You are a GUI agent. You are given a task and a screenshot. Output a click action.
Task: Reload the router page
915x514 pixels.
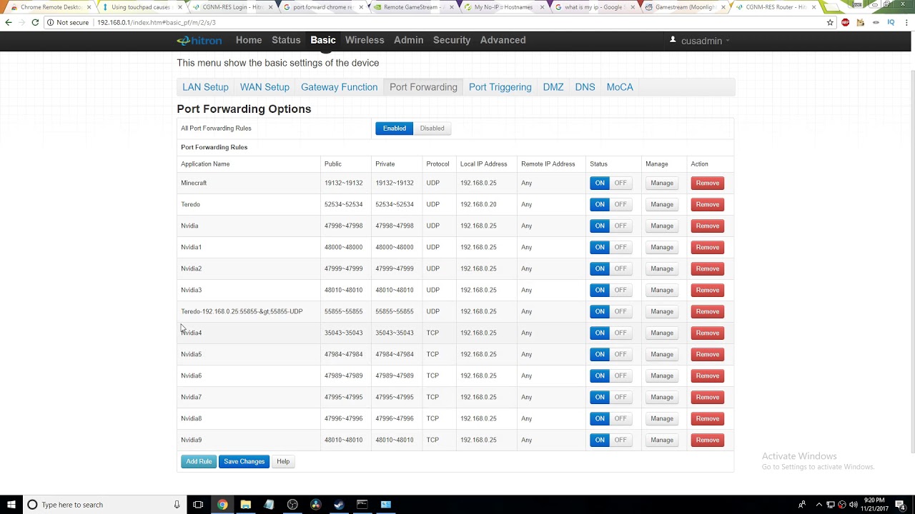[35, 22]
